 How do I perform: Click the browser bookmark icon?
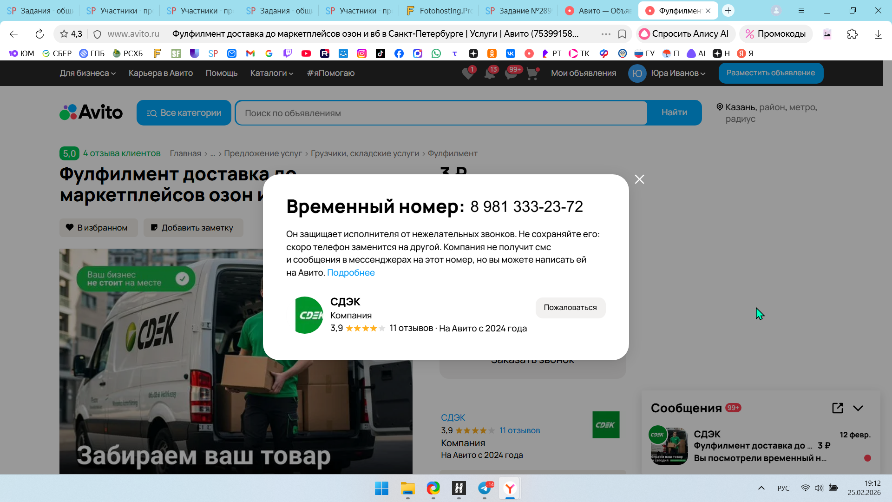coord(622,34)
